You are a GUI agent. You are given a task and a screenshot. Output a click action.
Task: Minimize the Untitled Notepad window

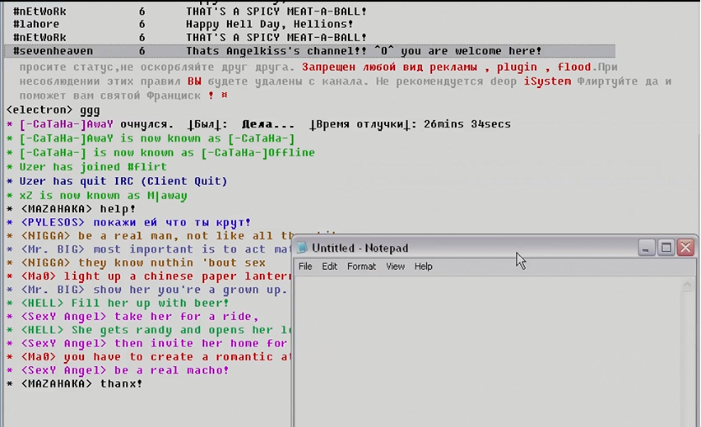point(645,248)
